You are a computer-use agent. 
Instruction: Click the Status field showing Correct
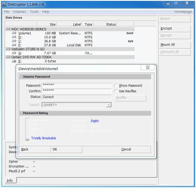[x=76, y=97]
